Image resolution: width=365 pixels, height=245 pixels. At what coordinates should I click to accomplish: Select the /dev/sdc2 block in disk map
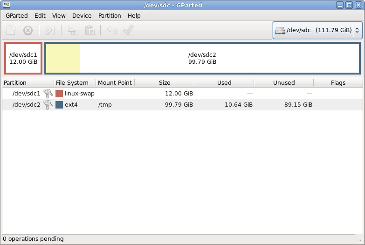click(202, 58)
